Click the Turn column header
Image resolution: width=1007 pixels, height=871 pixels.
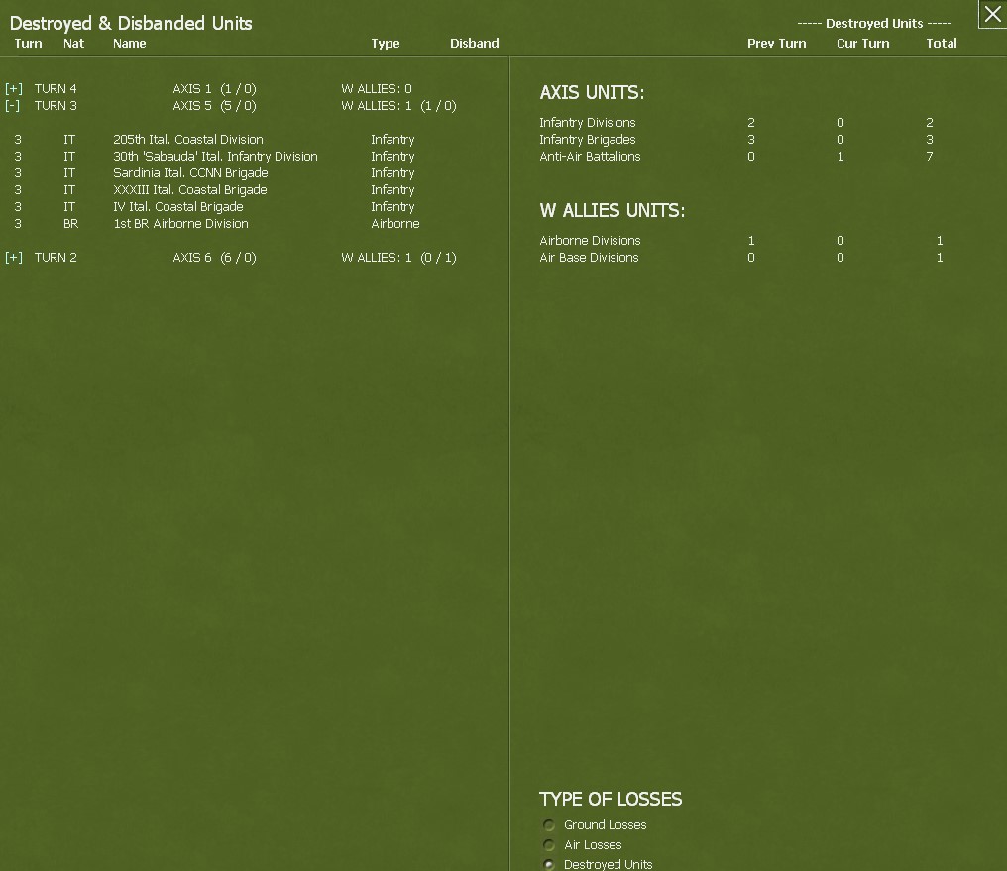(28, 43)
